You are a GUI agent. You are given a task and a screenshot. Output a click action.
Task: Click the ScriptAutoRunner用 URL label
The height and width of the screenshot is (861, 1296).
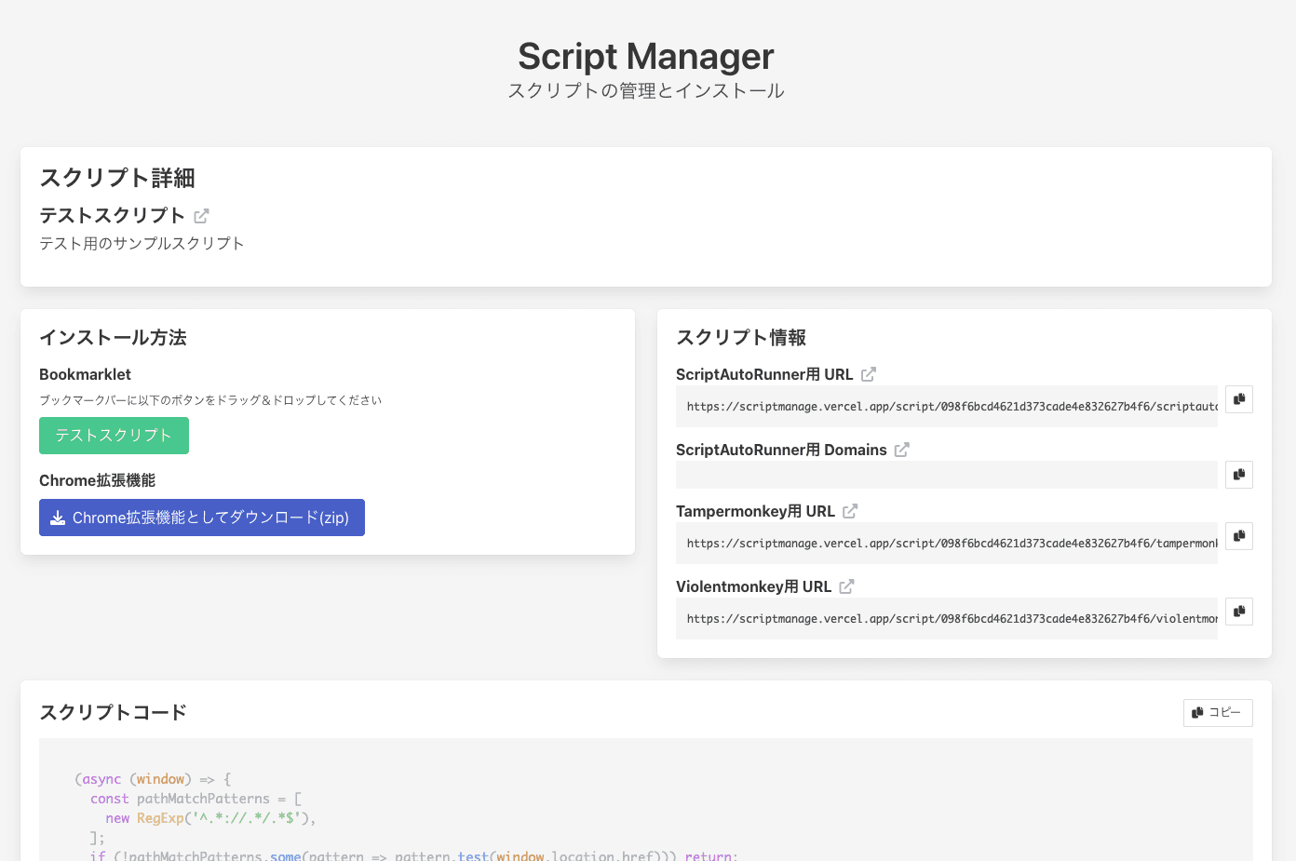764,374
